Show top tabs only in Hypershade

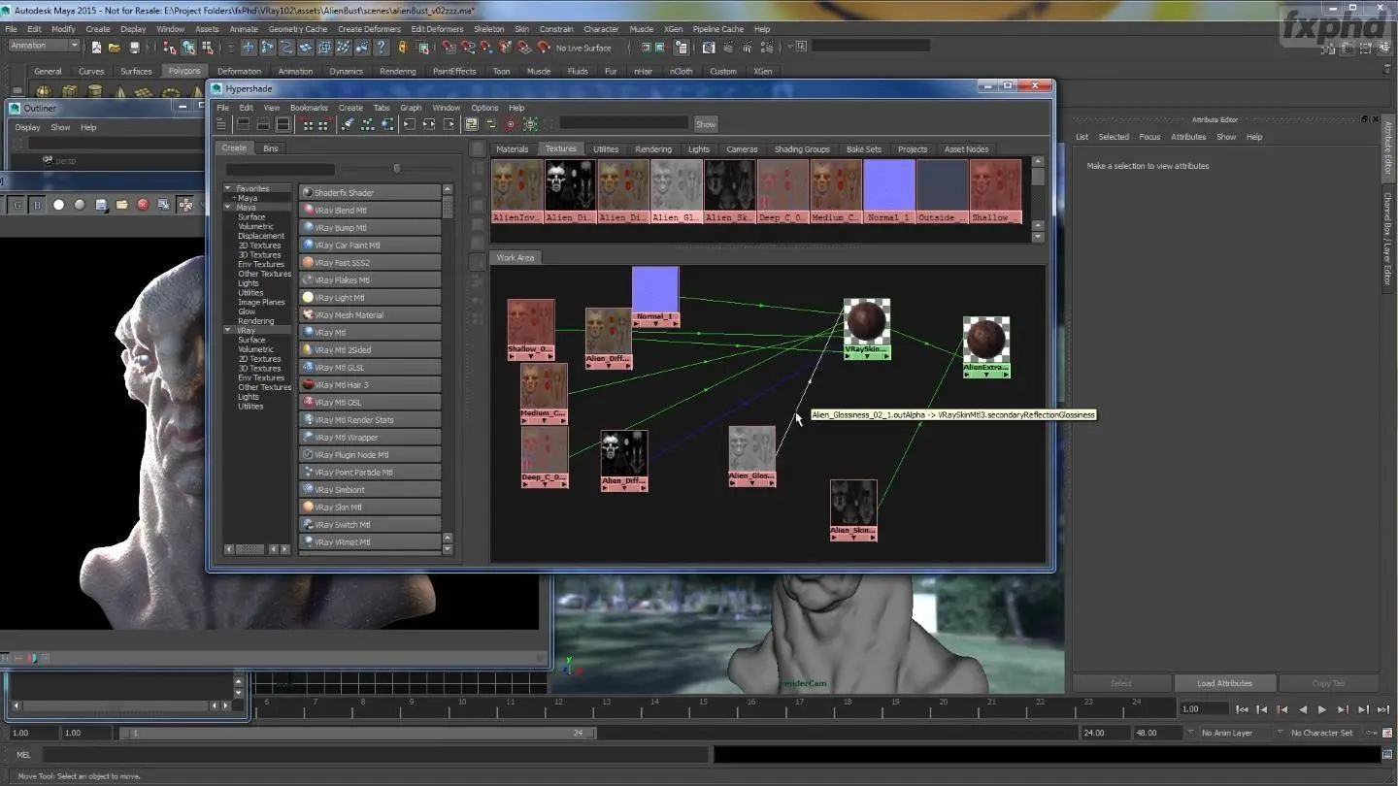[243, 124]
